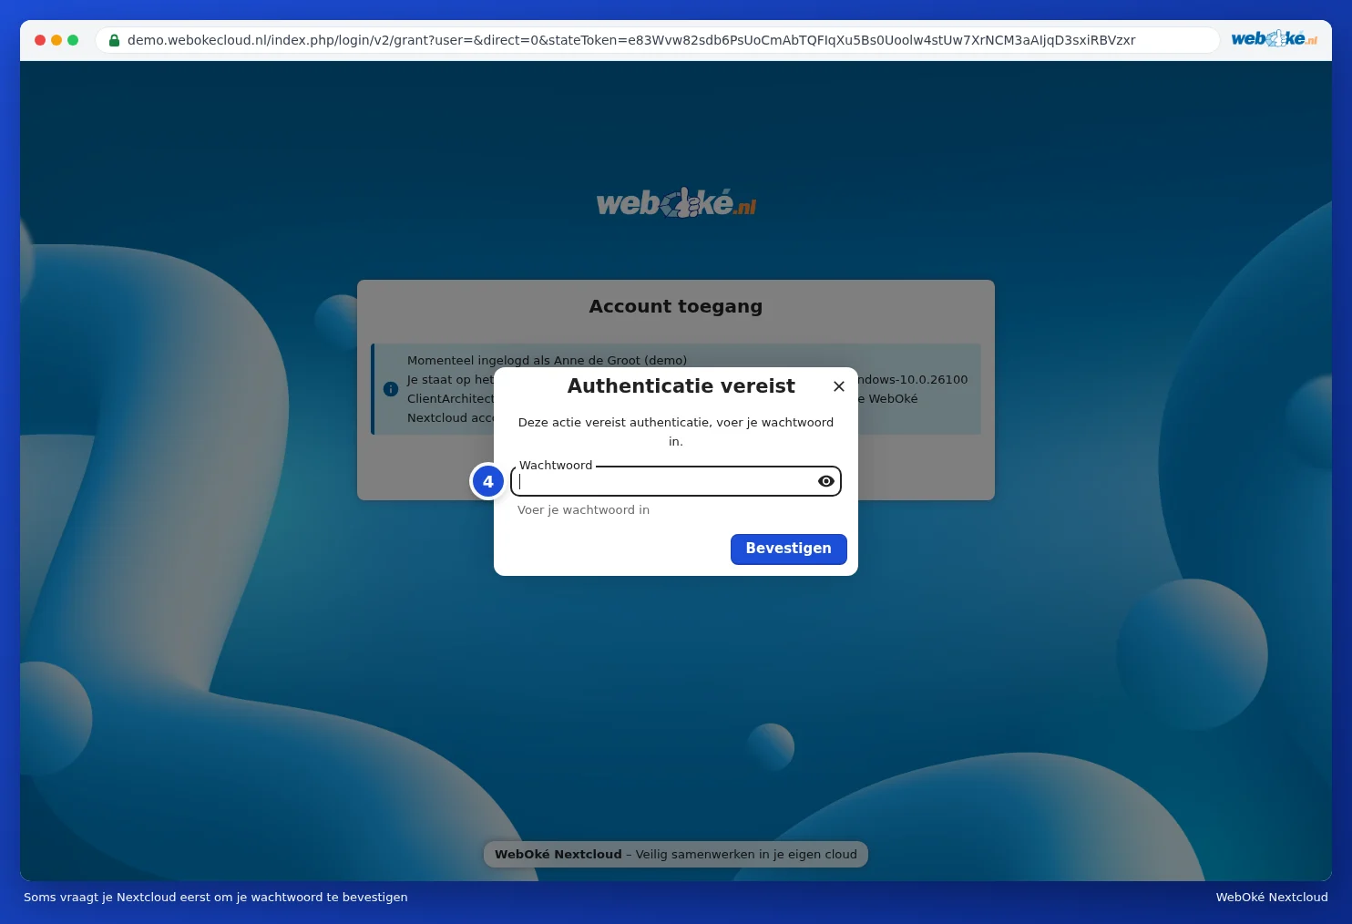Click the 'Deze actie vereist authenticatie' message

click(x=676, y=432)
